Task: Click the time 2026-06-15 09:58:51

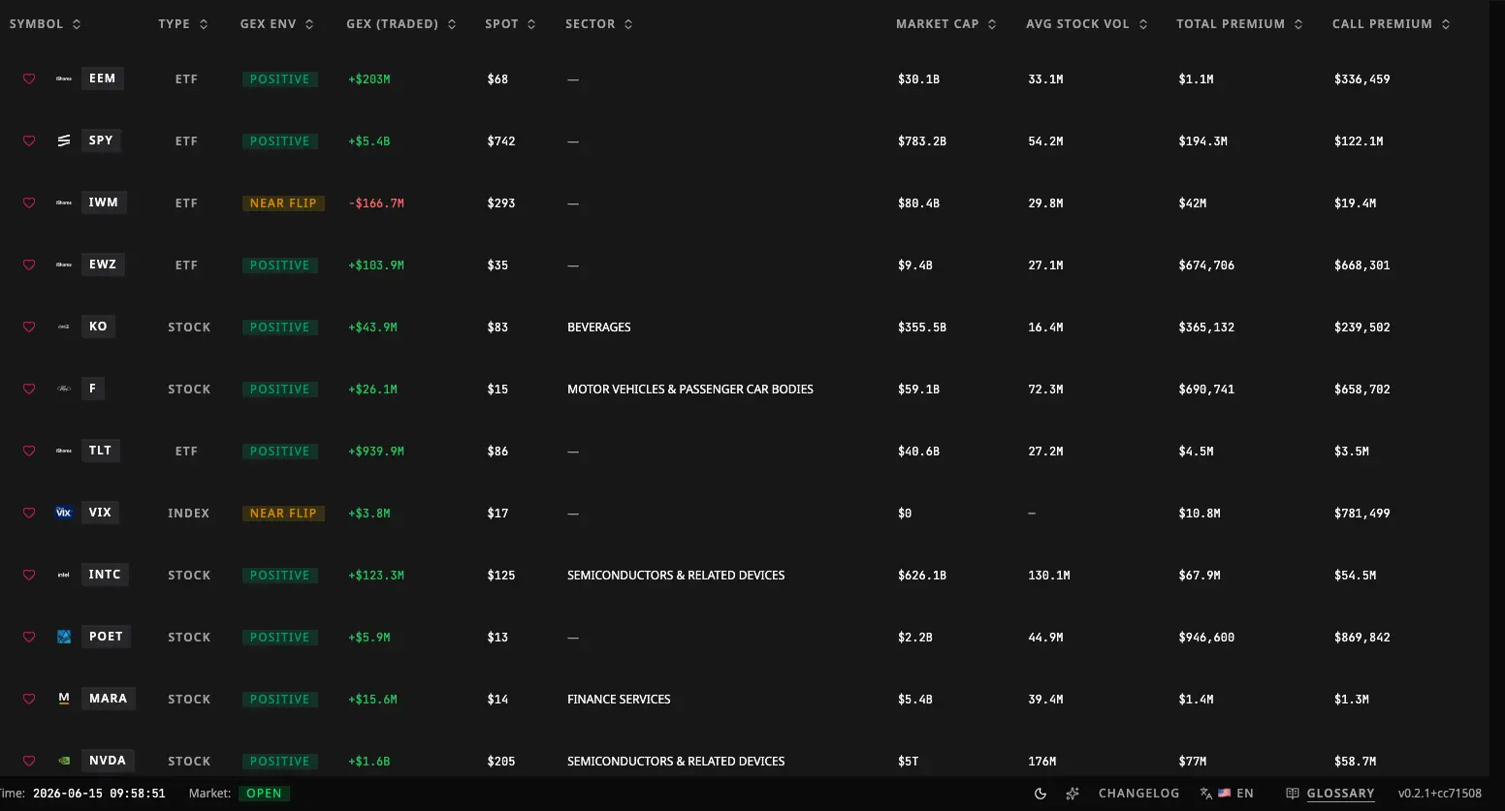Action: [99, 794]
